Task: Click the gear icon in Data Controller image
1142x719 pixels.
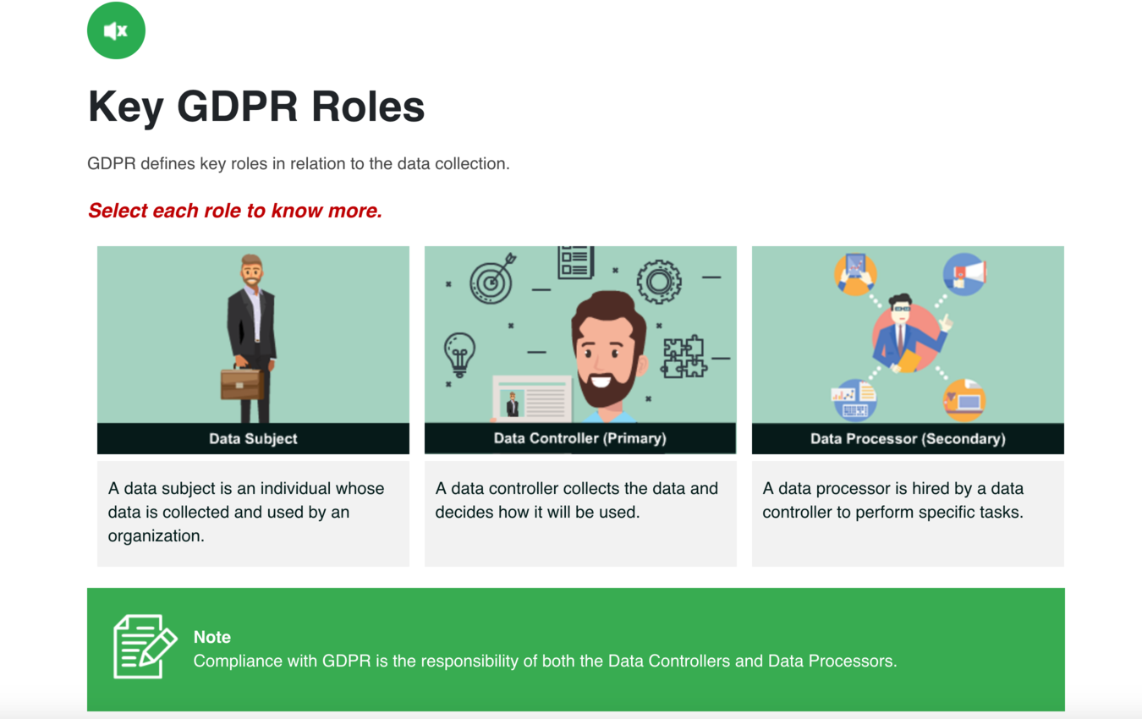Action: coord(659,281)
